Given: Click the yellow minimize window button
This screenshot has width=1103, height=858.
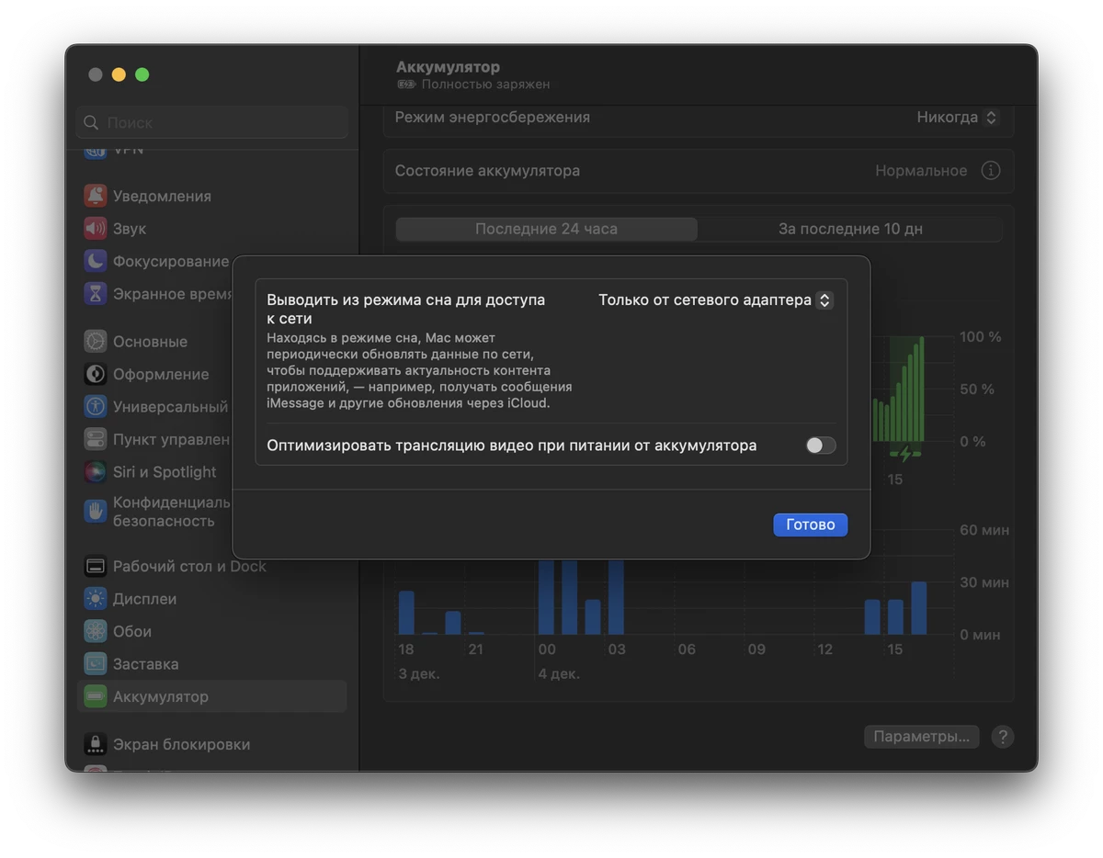Looking at the screenshot, I should click(119, 74).
